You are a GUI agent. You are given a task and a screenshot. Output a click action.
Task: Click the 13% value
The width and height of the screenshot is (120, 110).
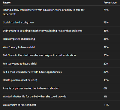pos(106,80)
